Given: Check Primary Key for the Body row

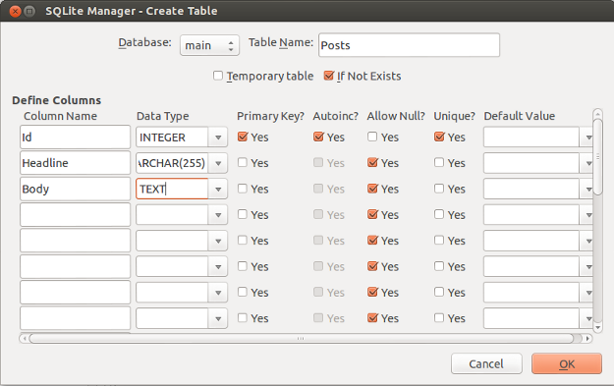Looking at the screenshot, I should tap(243, 188).
